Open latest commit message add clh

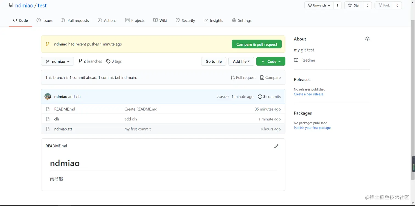(74, 97)
